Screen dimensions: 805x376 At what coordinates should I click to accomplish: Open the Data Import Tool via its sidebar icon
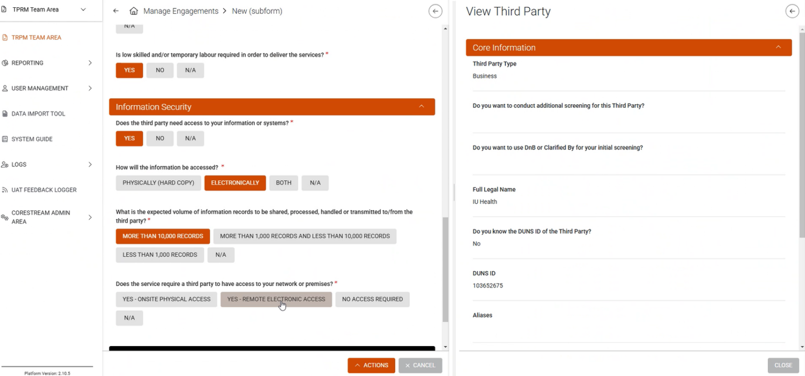click(x=5, y=114)
